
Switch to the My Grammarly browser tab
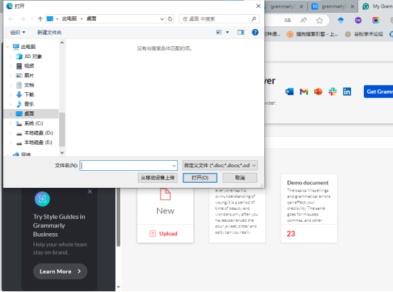coord(377,6)
